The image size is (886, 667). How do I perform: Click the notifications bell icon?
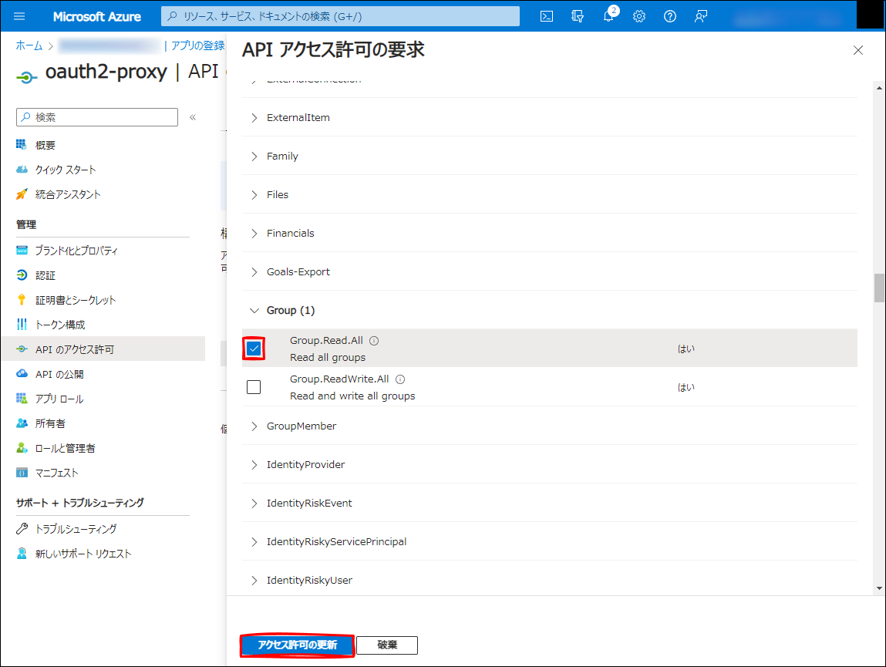tap(608, 16)
